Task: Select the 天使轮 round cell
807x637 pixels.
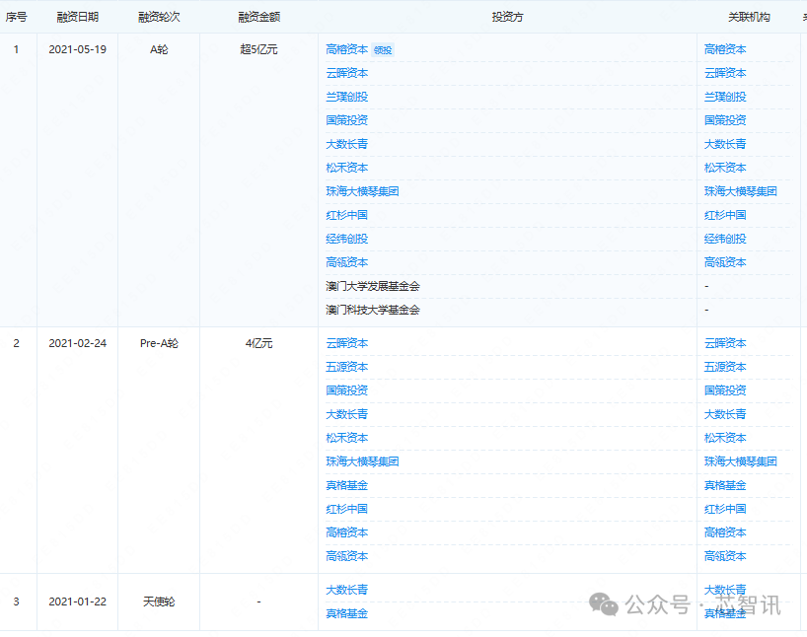Action: [159, 602]
